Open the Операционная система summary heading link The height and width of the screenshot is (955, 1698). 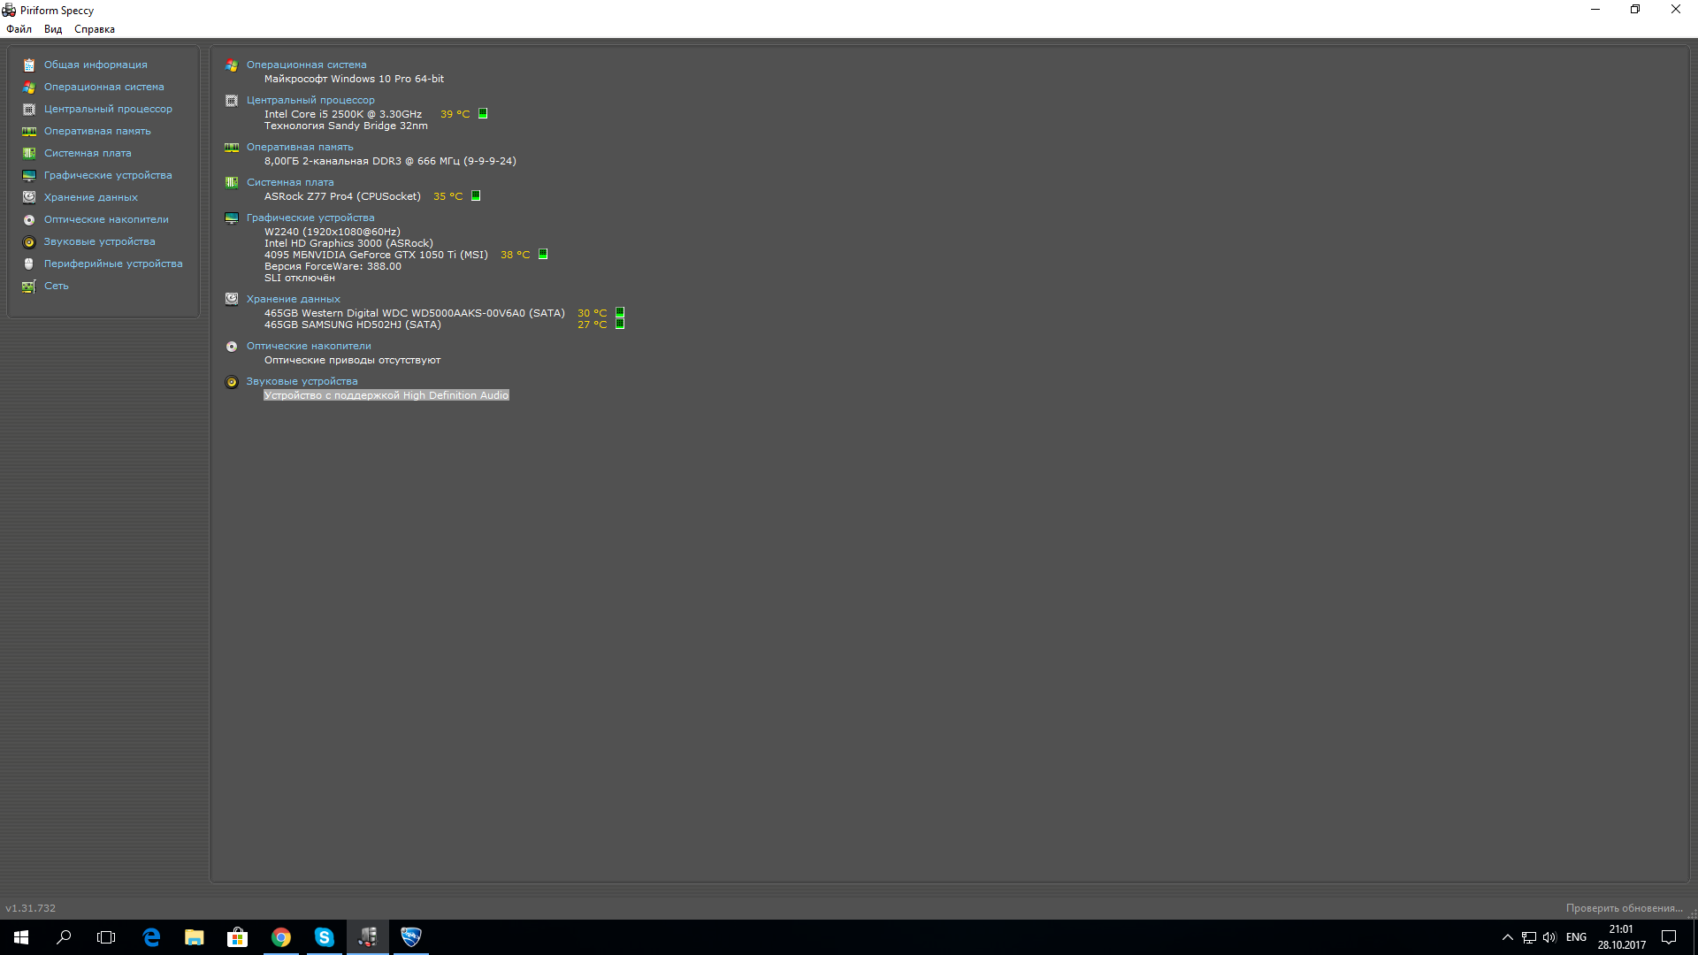[x=306, y=65]
